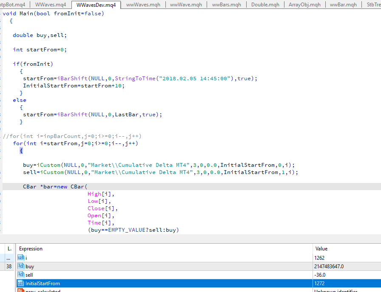
Task: Click the Time[i] argument
Action: point(101,223)
